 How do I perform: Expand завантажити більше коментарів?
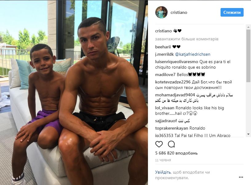187,39
